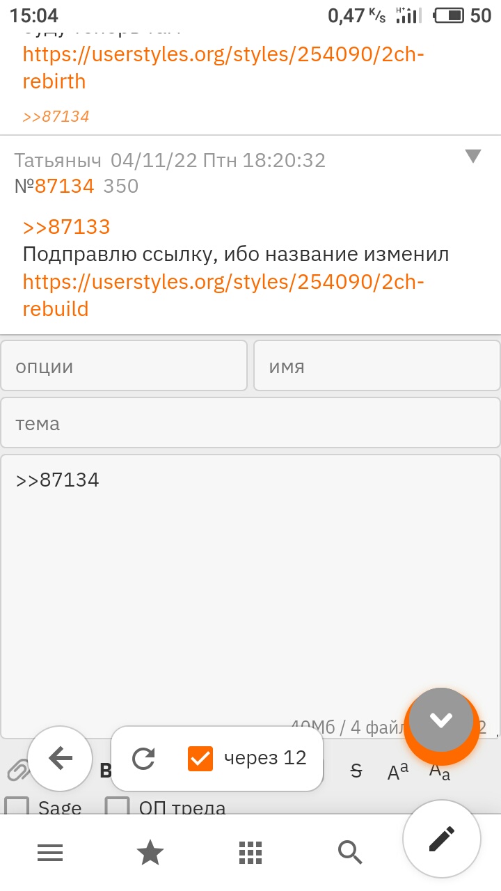Screen dimensions: 501x891
Task: Open the boards grid icon
Action: click(250, 852)
